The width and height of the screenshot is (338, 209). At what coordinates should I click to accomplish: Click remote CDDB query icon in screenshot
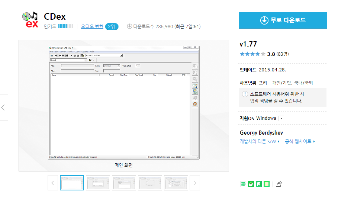click(x=195, y=98)
